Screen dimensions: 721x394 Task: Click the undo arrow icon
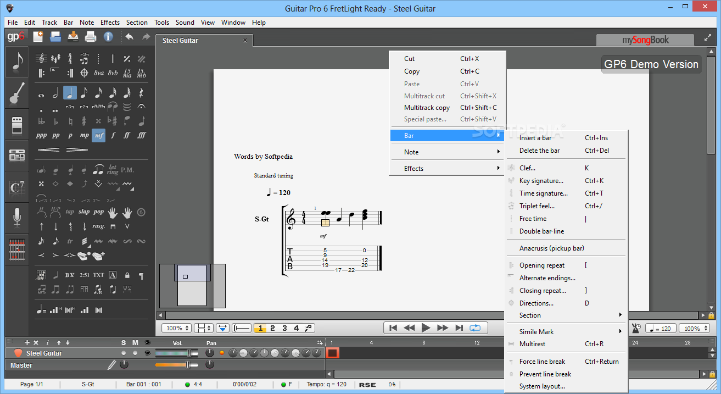130,37
